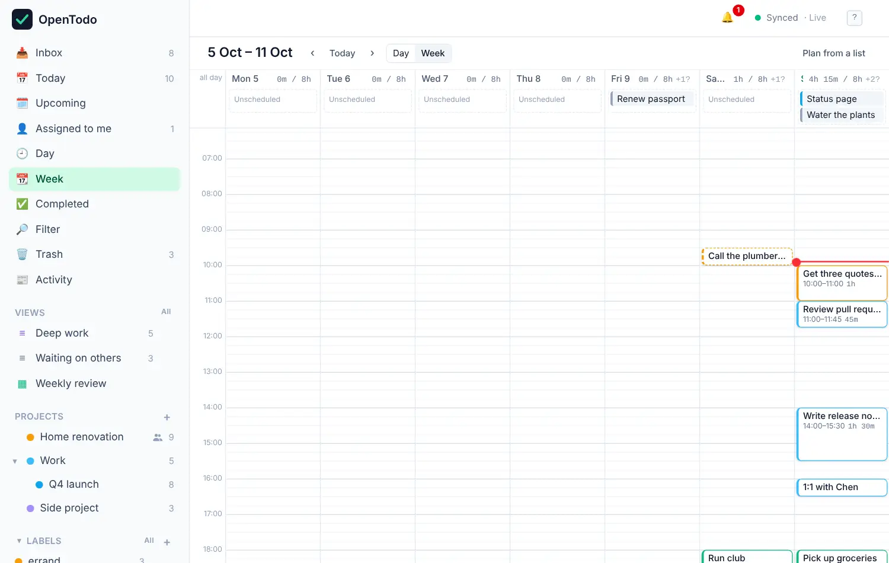
Task: Click the Completed checkmark icon
Action: click(22, 204)
